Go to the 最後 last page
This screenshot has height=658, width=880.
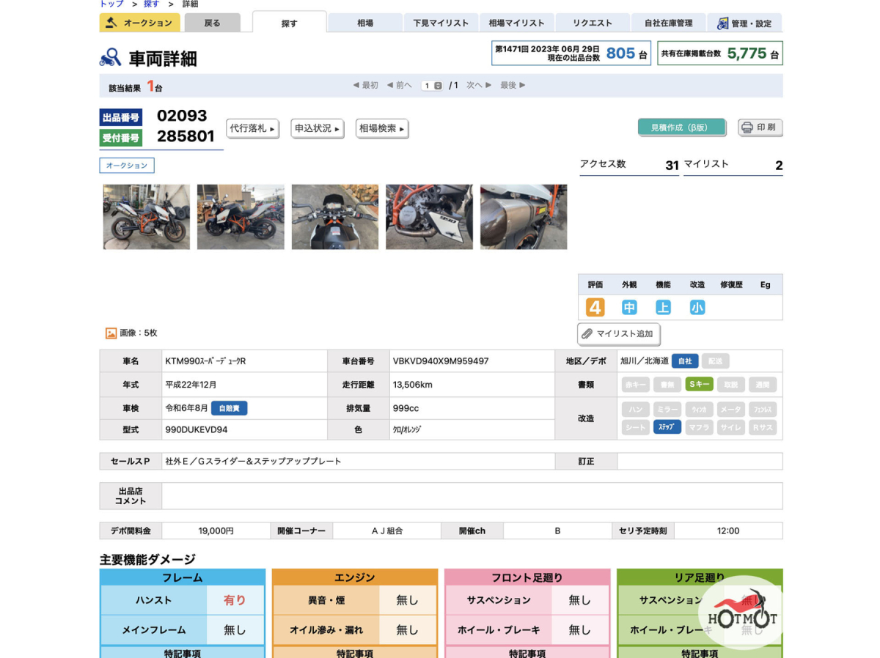(513, 85)
